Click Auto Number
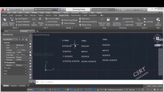164x92 pixels. coord(51,22)
